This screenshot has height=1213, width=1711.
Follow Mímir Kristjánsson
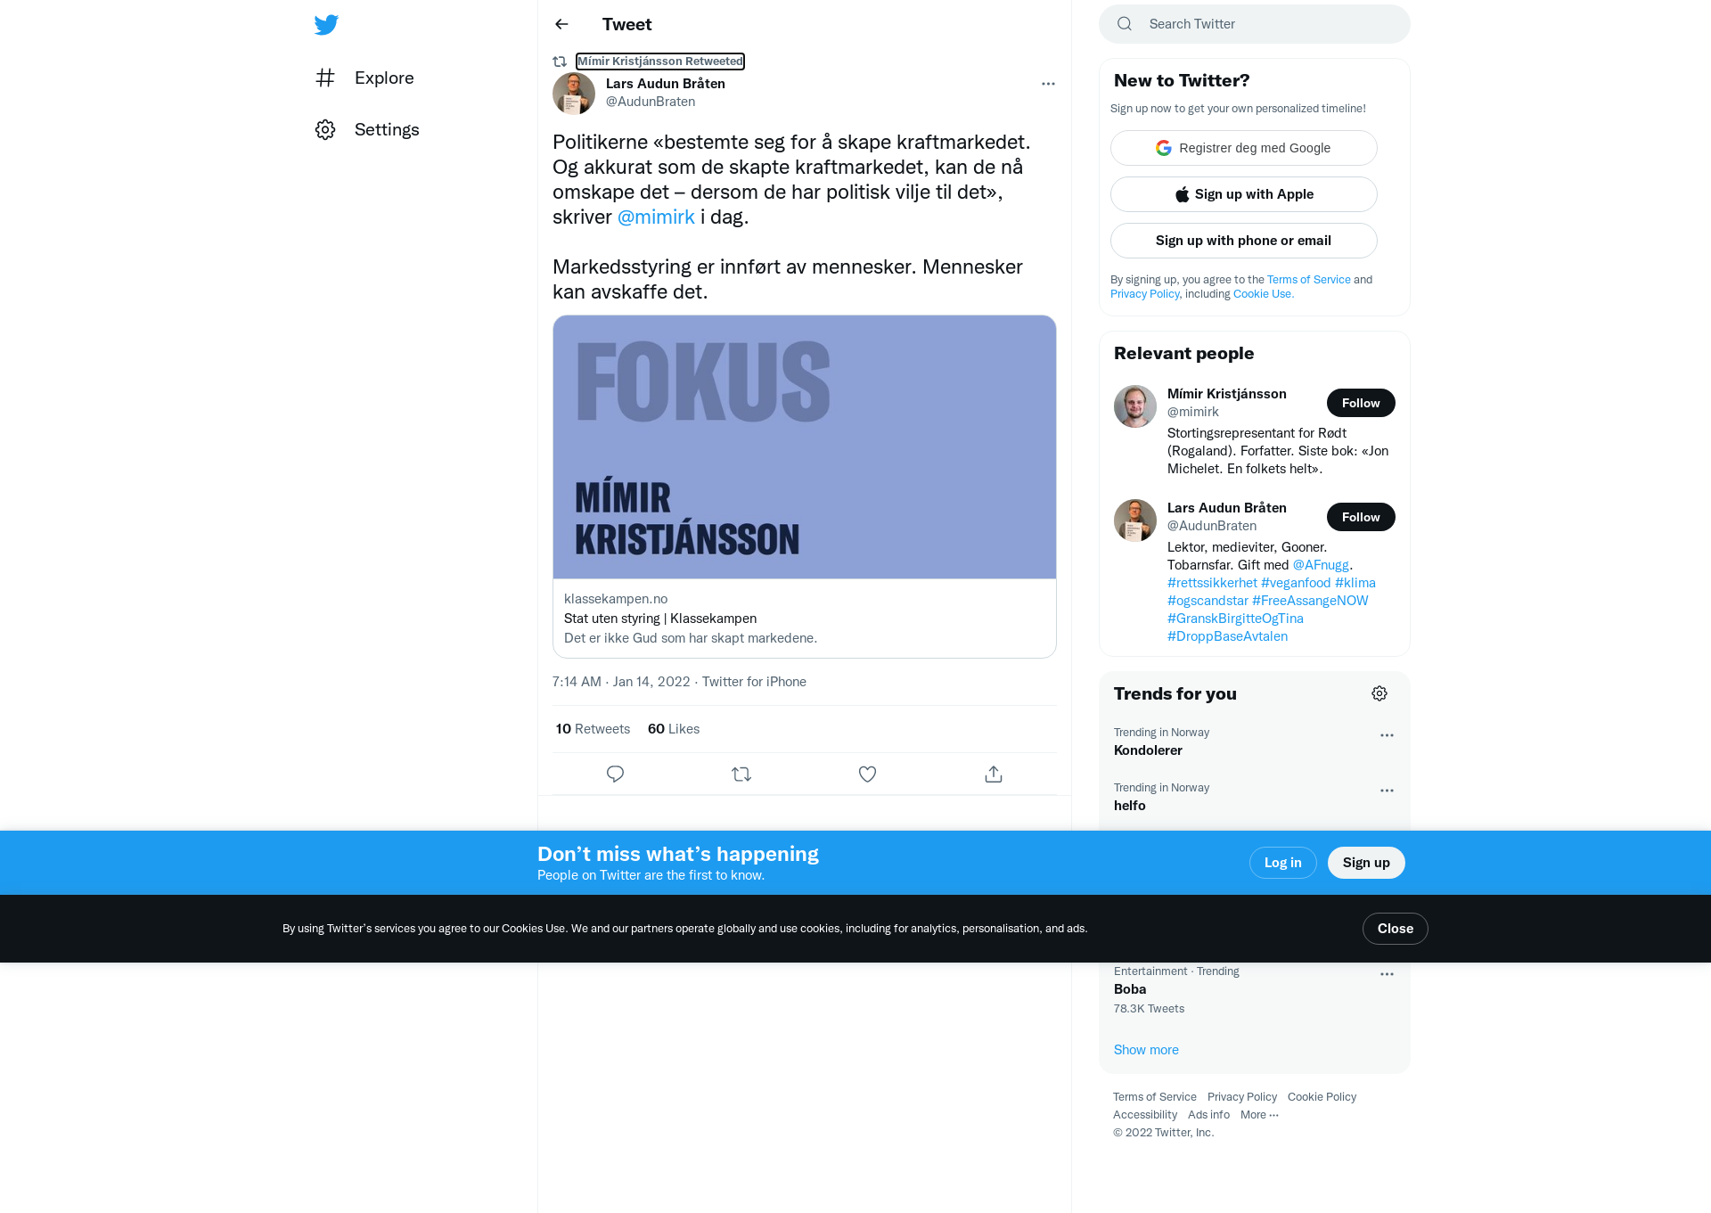tap(1361, 403)
